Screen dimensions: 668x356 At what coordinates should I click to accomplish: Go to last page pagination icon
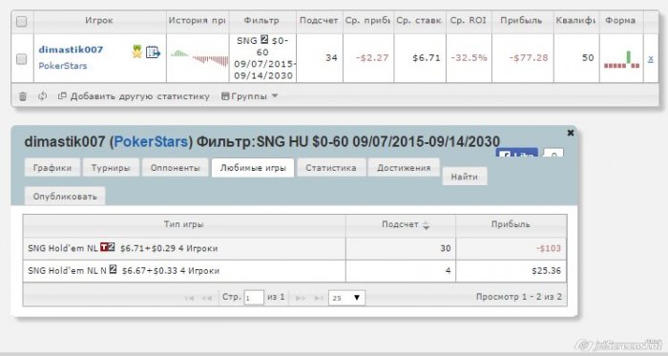pyautogui.click(x=319, y=298)
